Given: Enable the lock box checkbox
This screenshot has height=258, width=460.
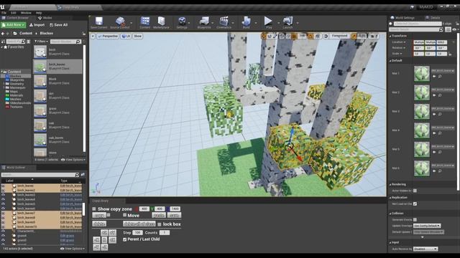Looking at the screenshot, I should (x=160, y=224).
